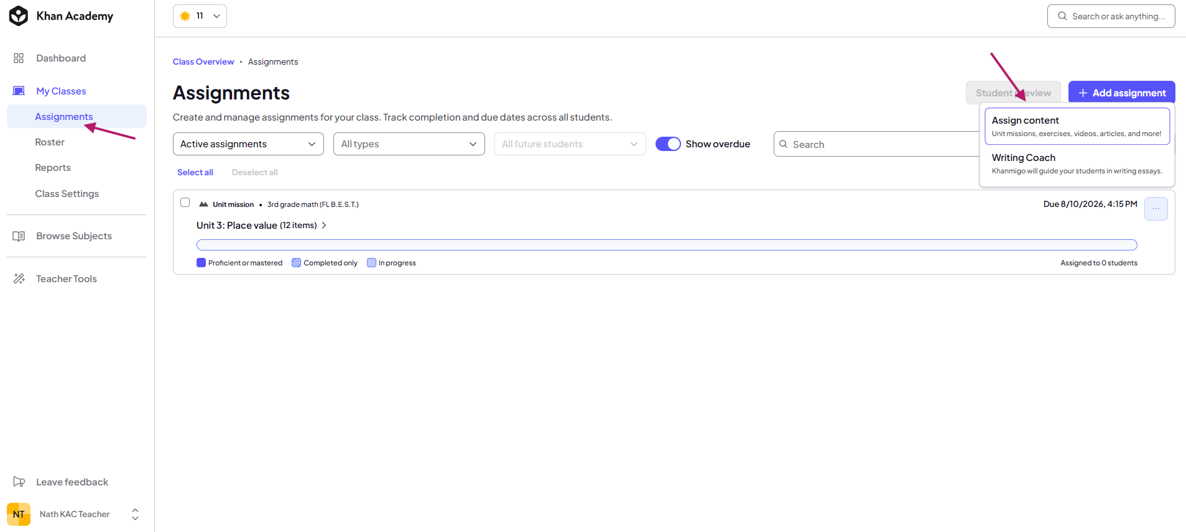Image resolution: width=1186 pixels, height=532 pixels.
Task: Click the Select all link
Action: coord(195,172)
